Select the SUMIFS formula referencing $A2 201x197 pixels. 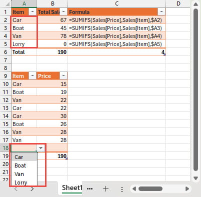click(117, 20)
